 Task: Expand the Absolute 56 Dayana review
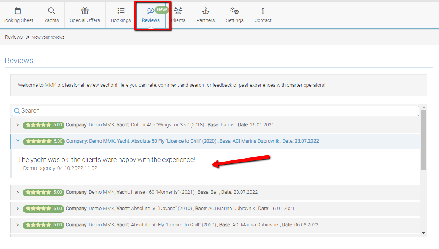pos(17,209)
